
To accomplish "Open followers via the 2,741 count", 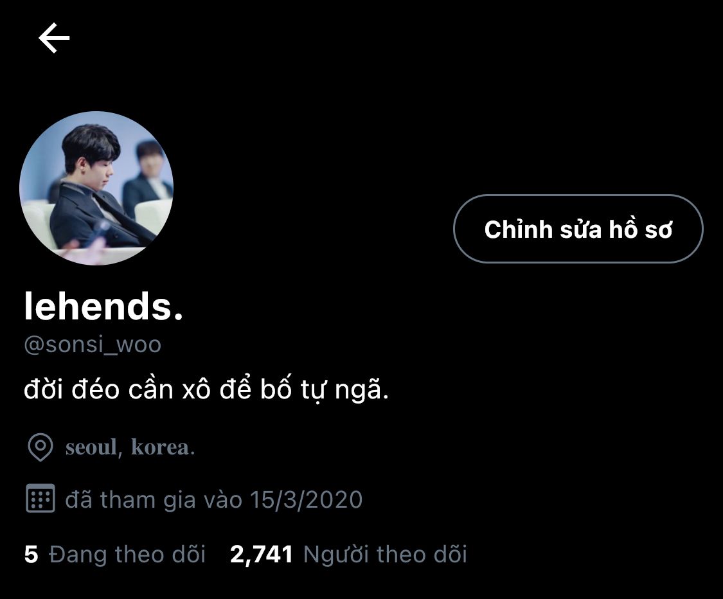I will pyautogui.click(x=262, y=555).
